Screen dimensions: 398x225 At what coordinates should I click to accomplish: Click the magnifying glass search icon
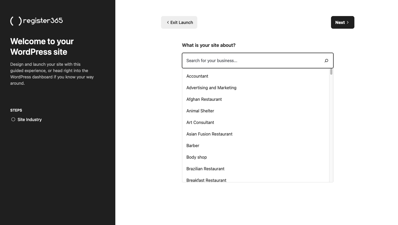pos(326,61)
